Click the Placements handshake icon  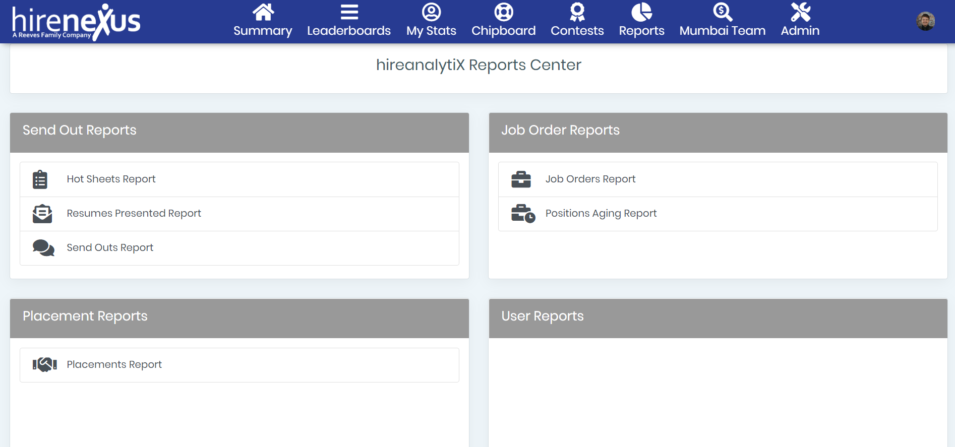44,364
